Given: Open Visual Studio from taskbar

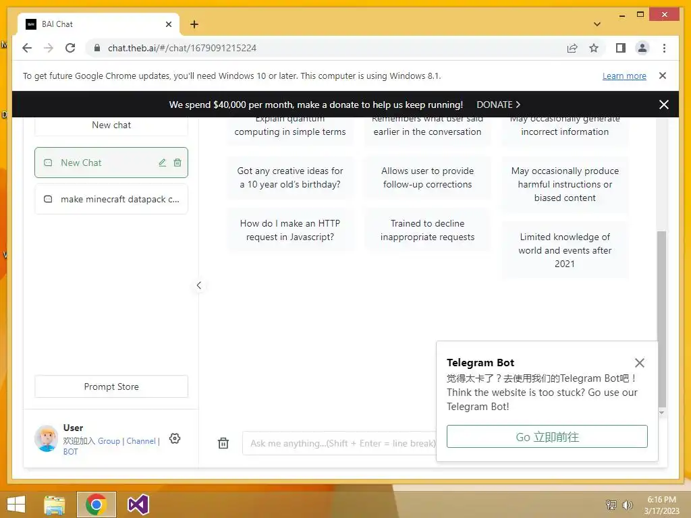Looking at the screenshot, I should (138, 505).
